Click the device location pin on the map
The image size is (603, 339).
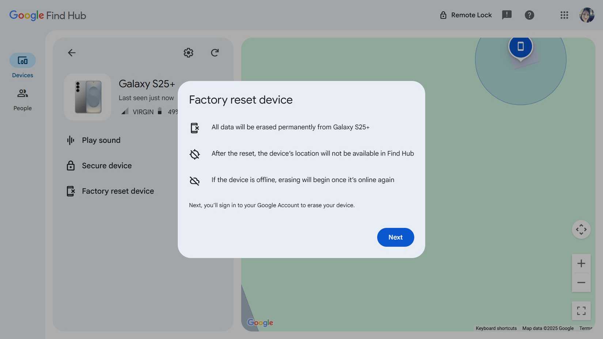(x=521, y=47)
